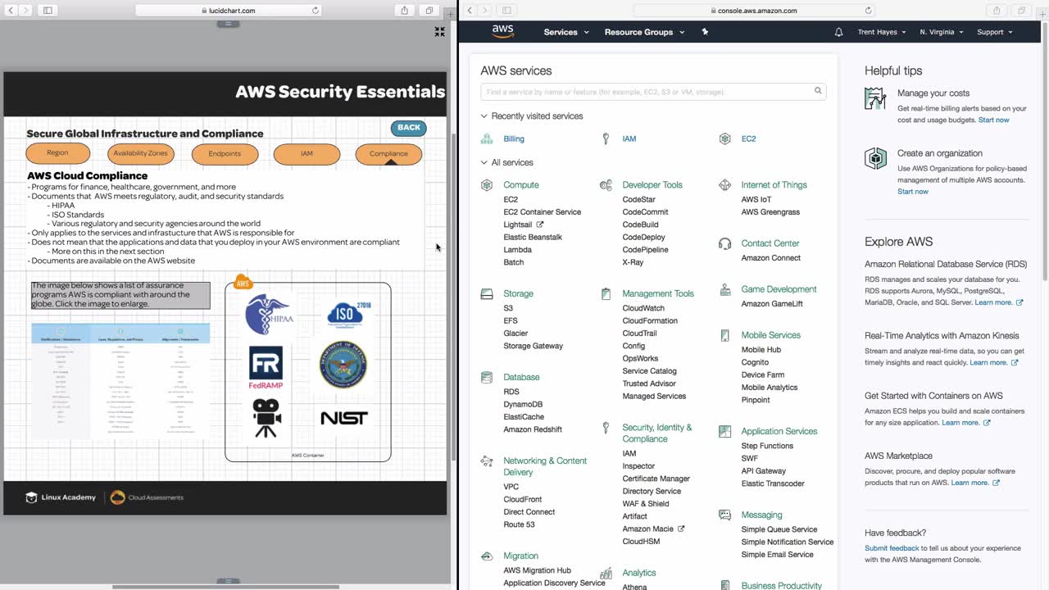This screenshot has height=590, width=1049.
Task: Select the Compliance tab in the slide
Action: coord(388,153)
